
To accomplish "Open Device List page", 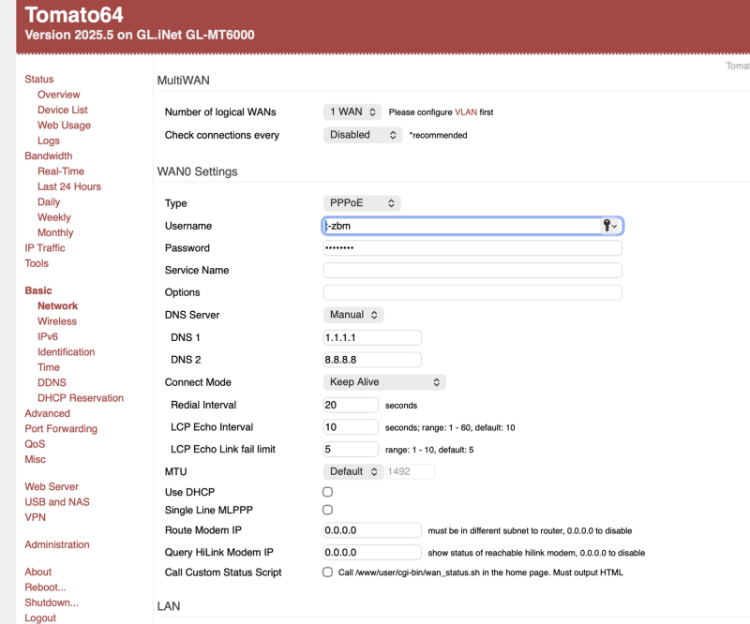I will tap(63, 110).
